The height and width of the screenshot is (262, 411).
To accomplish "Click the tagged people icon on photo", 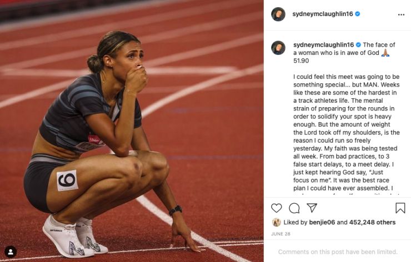I will [x=11, y=251].
